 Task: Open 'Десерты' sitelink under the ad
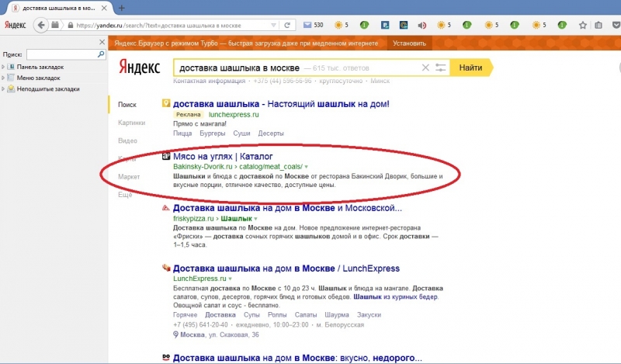click(271, 133)
